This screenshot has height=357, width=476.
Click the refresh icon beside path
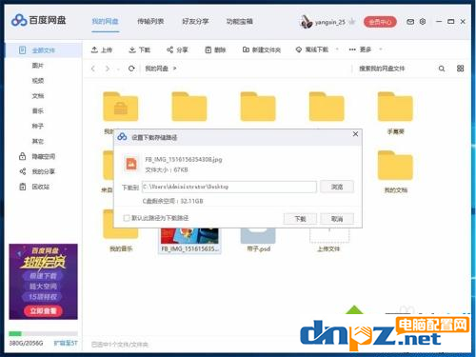pyautogui.click(x=131, y=69)
